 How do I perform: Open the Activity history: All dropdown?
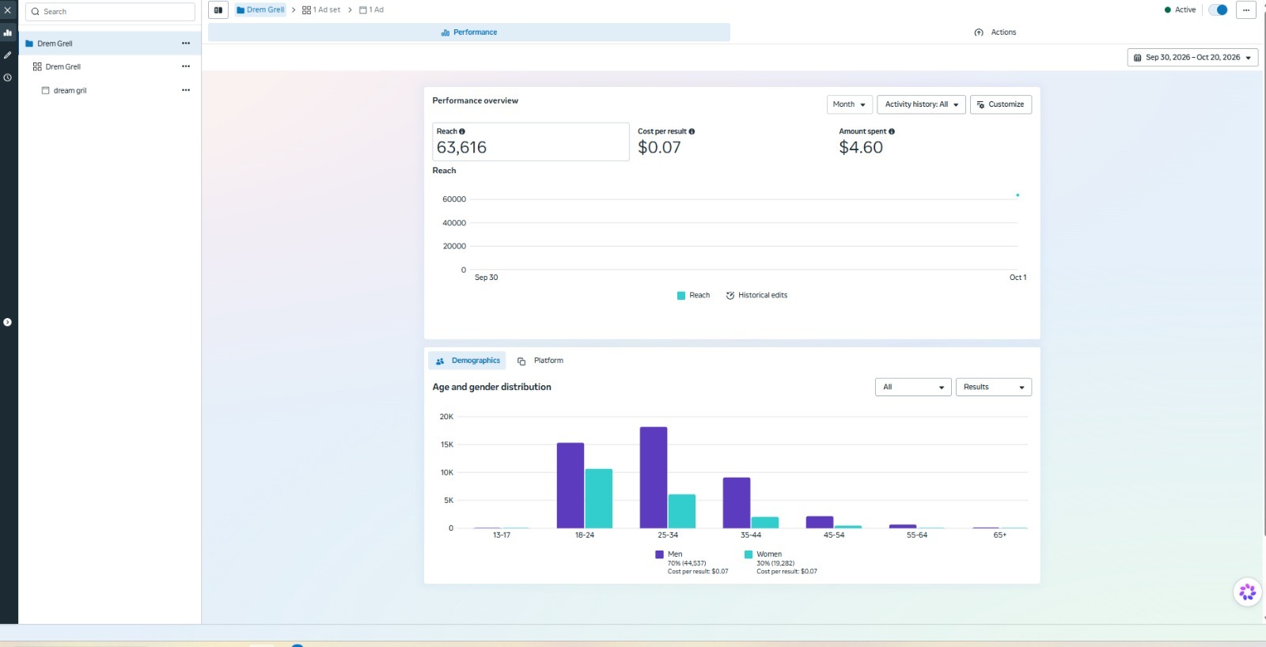click(x=921, y=104)
